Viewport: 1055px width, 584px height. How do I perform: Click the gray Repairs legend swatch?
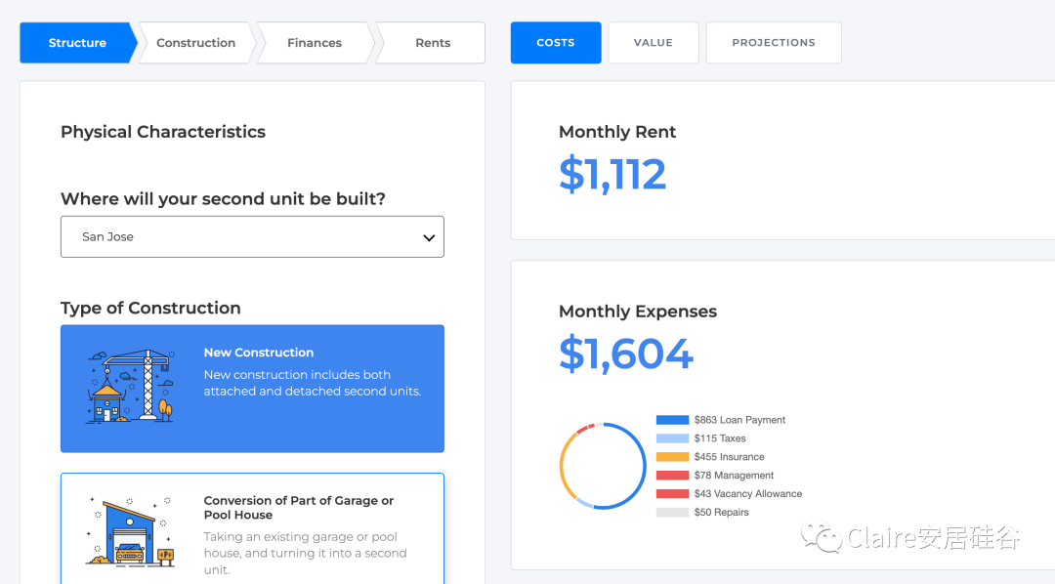coord(672,512)
